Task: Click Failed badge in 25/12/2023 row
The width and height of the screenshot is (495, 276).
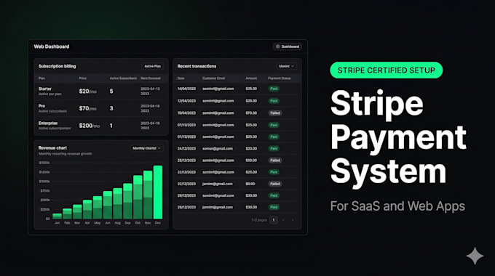Action: point(275,161)
